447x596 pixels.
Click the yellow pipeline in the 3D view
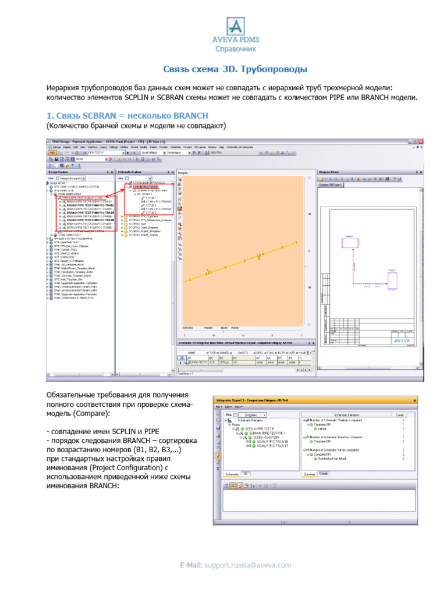239,262
